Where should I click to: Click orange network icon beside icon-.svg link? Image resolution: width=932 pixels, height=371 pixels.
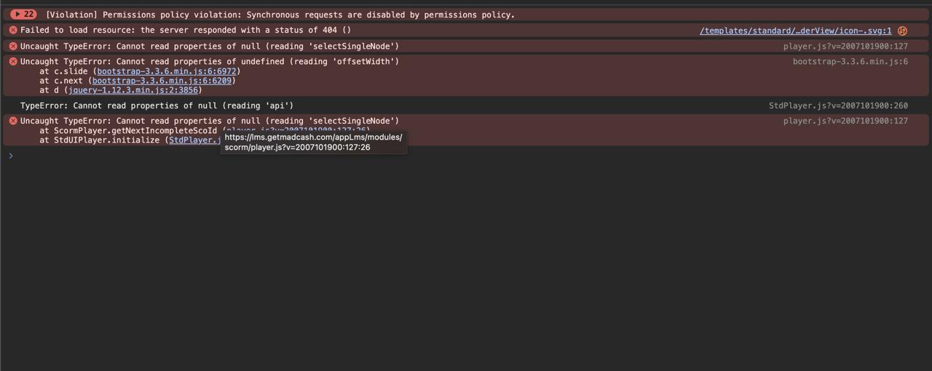(902, 31)
